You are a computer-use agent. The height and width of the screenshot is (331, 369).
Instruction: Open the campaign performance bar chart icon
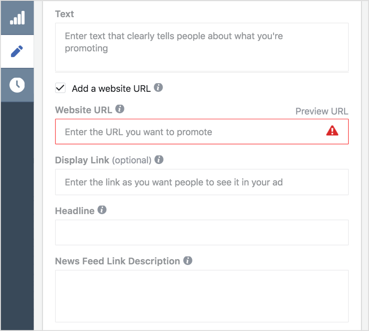click(x=17, y=18)
